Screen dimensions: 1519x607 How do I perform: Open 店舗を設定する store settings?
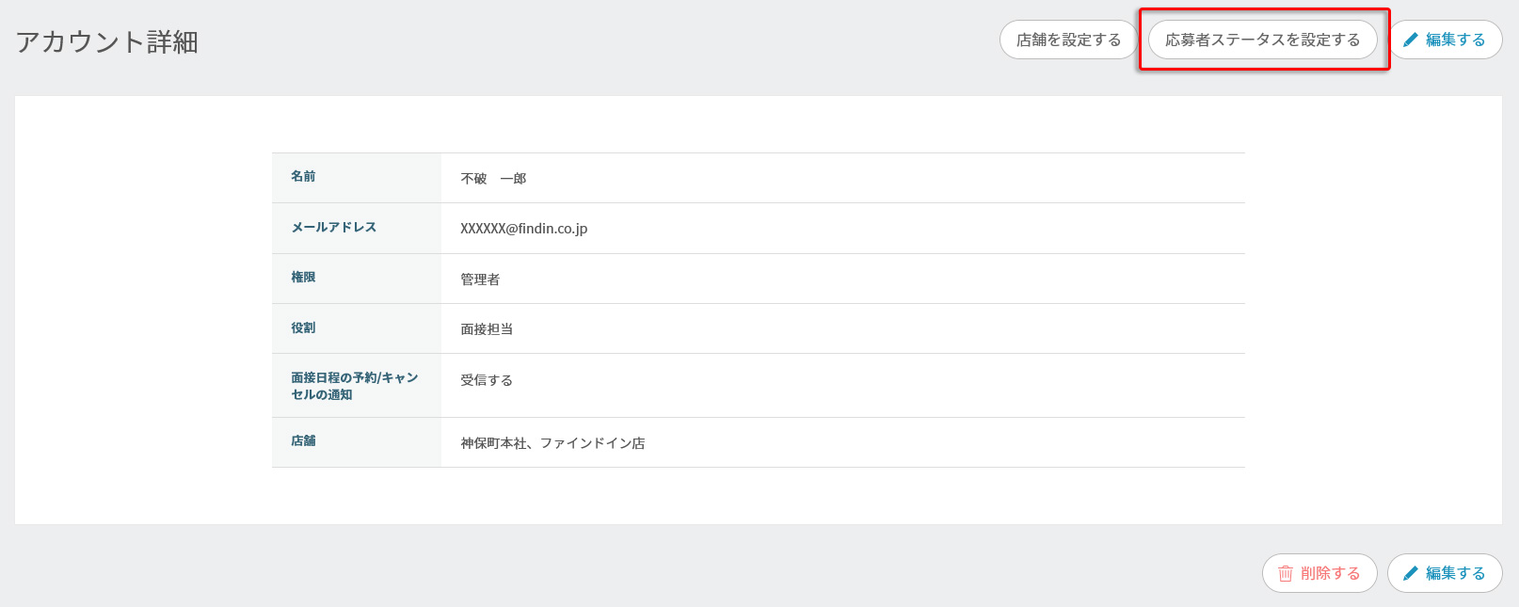pos(1068,40)
